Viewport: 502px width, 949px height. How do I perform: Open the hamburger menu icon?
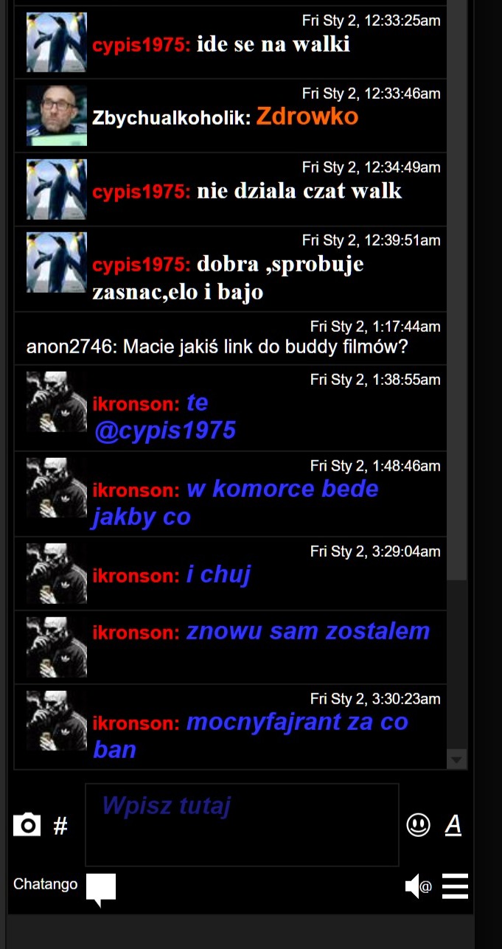(x=455, y=886)
